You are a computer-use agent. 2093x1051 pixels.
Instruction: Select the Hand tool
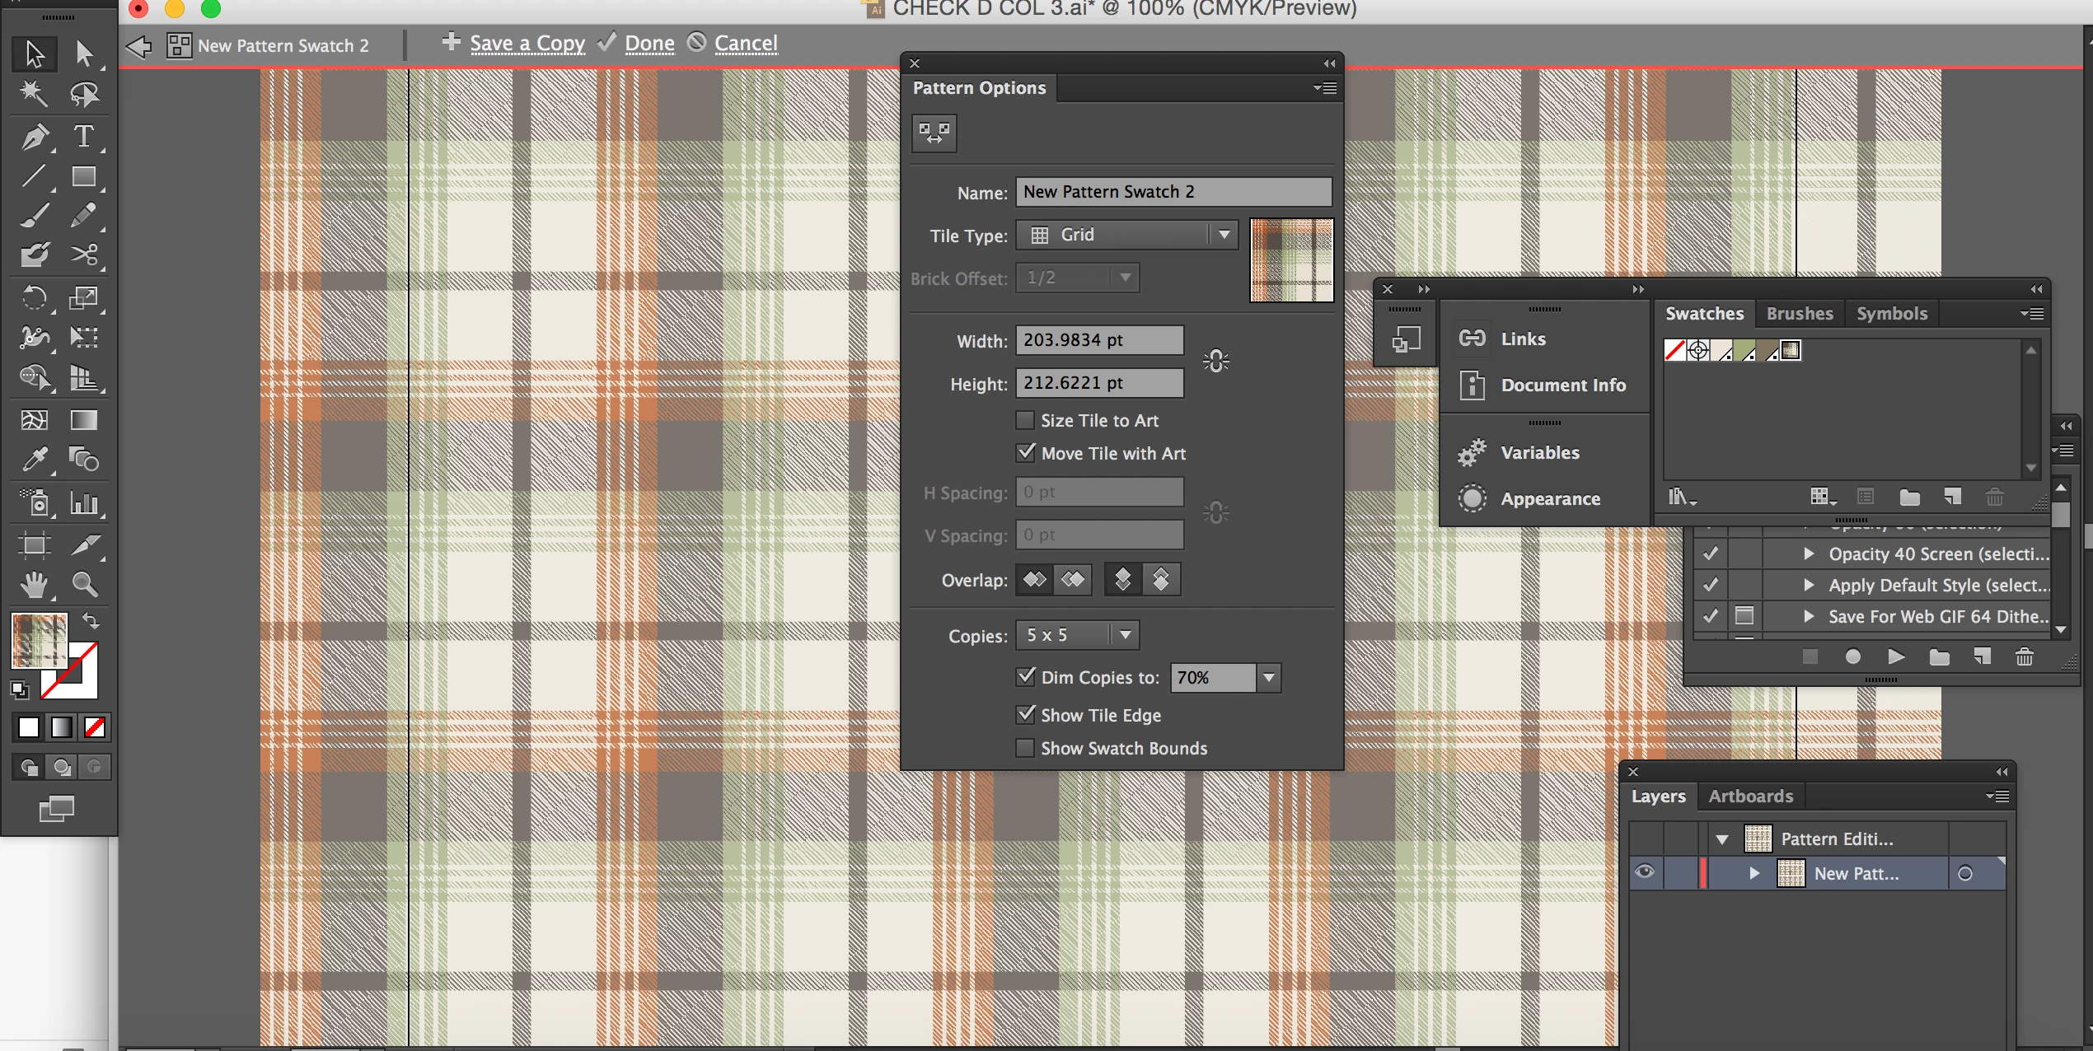(x=34, y=585)
